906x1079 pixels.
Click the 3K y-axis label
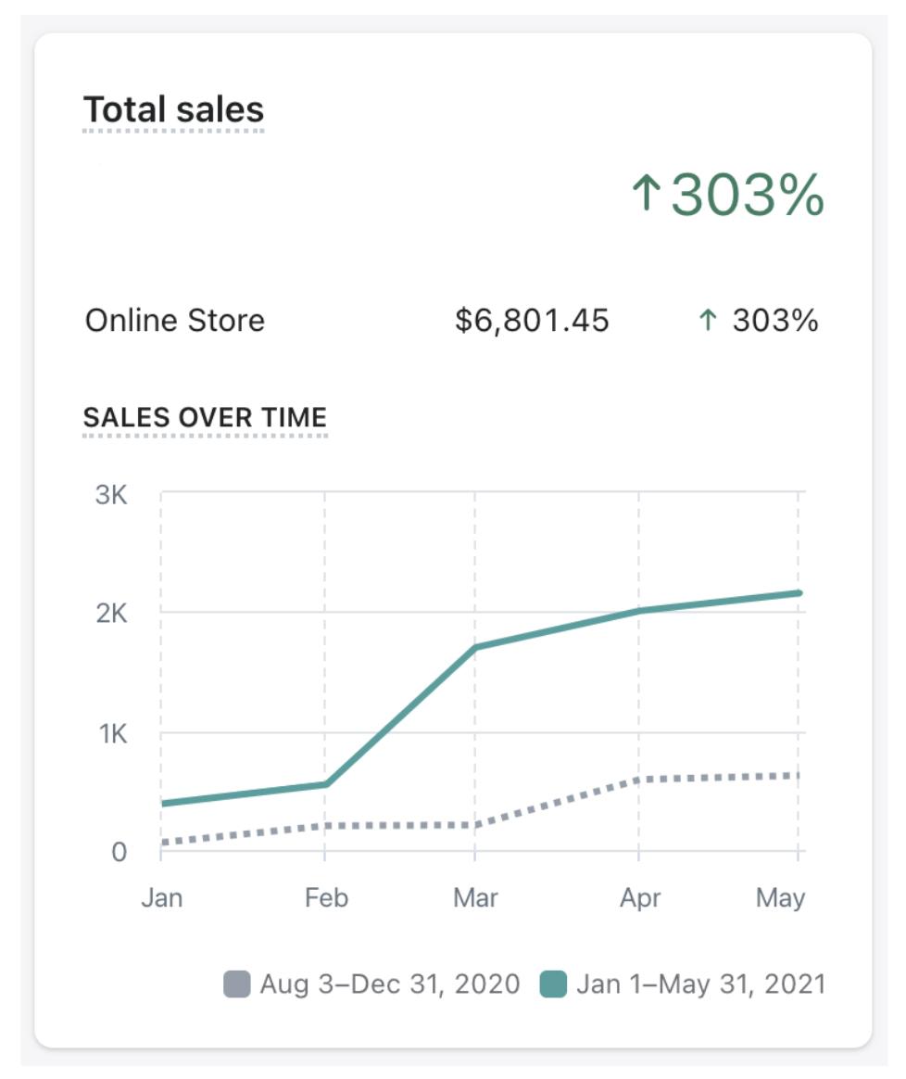click(111, 495)
